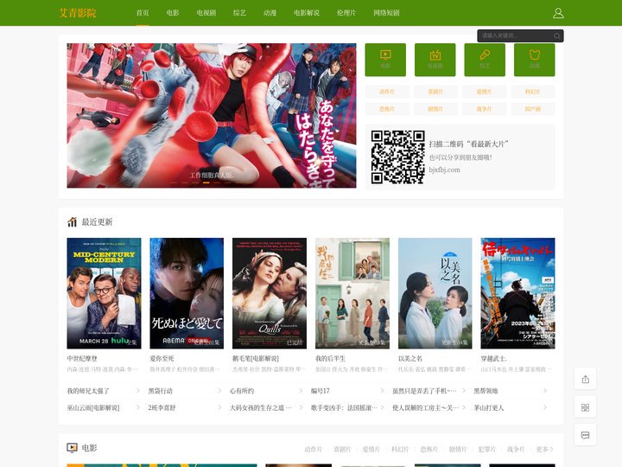Click the chevron beside 2班李喜舒
The height and width of the screenshot is (467, 622).
click(x=219, y=407)
